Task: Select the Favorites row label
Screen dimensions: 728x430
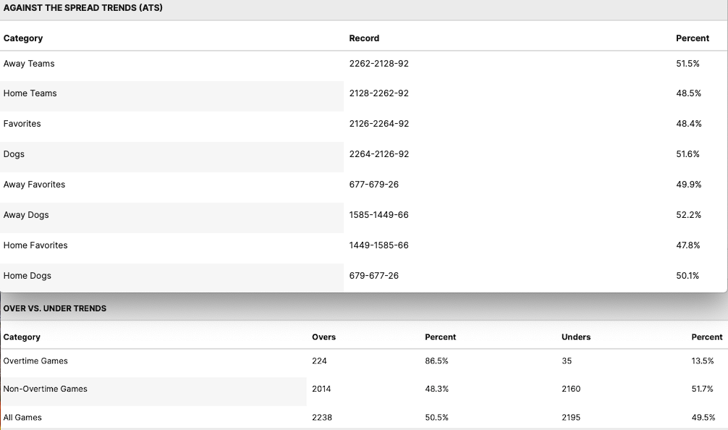Action: tap(22, 124)
